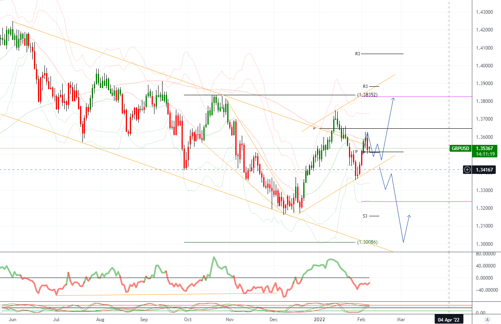Viewport: 501px width, 324px height.
Task: Click the 1.34167 crosshair price label
Action: 484,169
